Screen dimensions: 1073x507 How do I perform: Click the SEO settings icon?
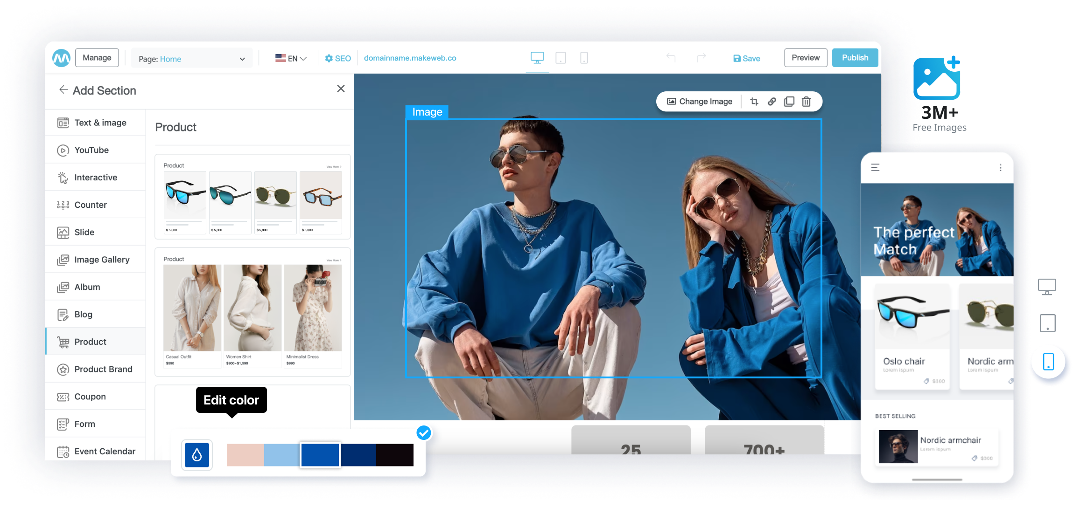point(330,58)
